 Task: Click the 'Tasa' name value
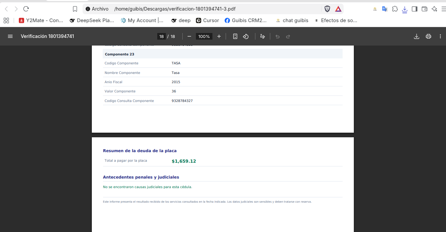[x=175, y=73]
